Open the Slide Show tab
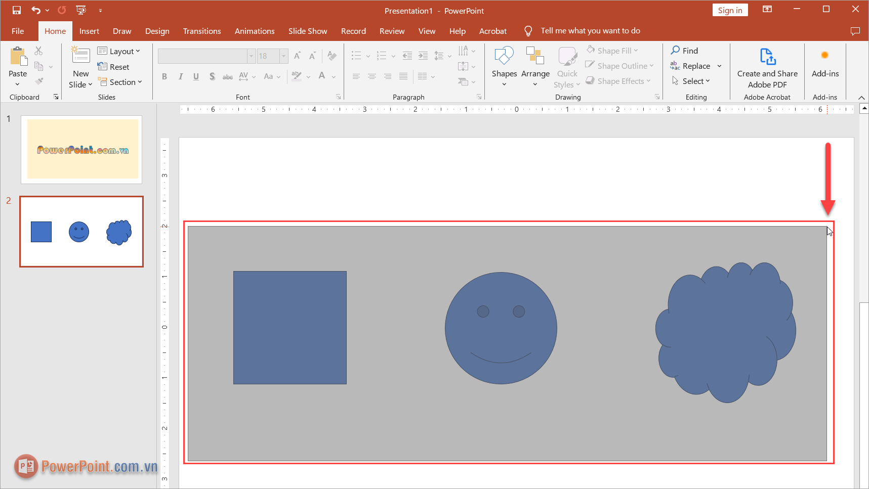The image size is (869, 489). click(x=308, y=31)
